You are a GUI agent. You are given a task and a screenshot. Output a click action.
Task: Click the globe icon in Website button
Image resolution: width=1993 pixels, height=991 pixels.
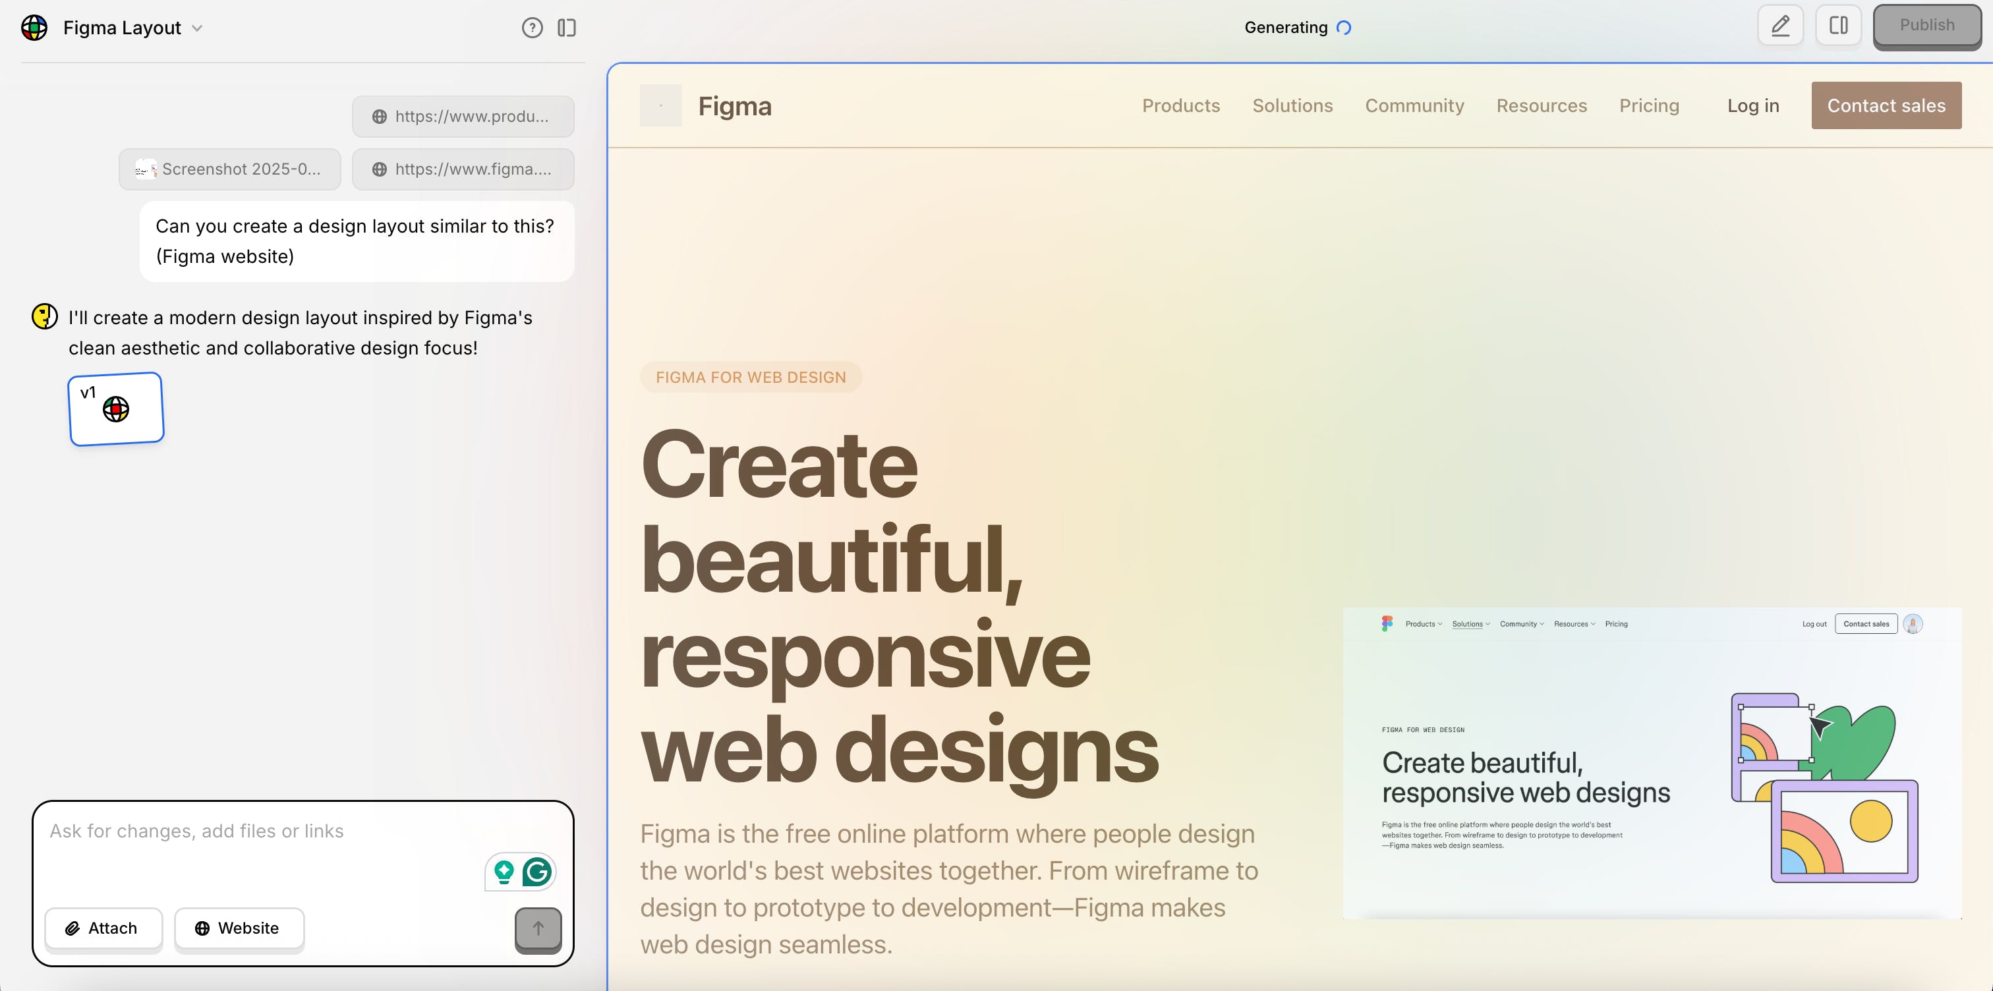(202, 928)
